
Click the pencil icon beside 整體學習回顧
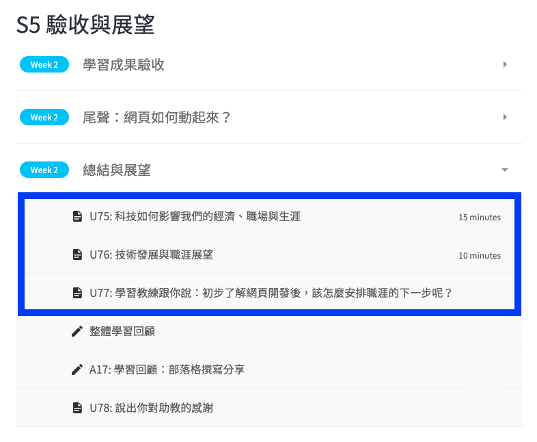click(77, 331)
